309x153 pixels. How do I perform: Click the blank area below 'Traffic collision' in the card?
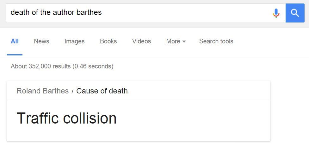[x=139, y=134]
